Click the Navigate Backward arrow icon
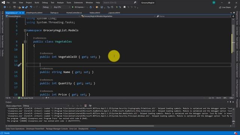This screenshot has width=240, height=135. [x=5, y=7]
